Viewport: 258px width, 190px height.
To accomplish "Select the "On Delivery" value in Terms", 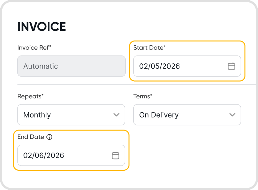I will [x=159, y=115].
